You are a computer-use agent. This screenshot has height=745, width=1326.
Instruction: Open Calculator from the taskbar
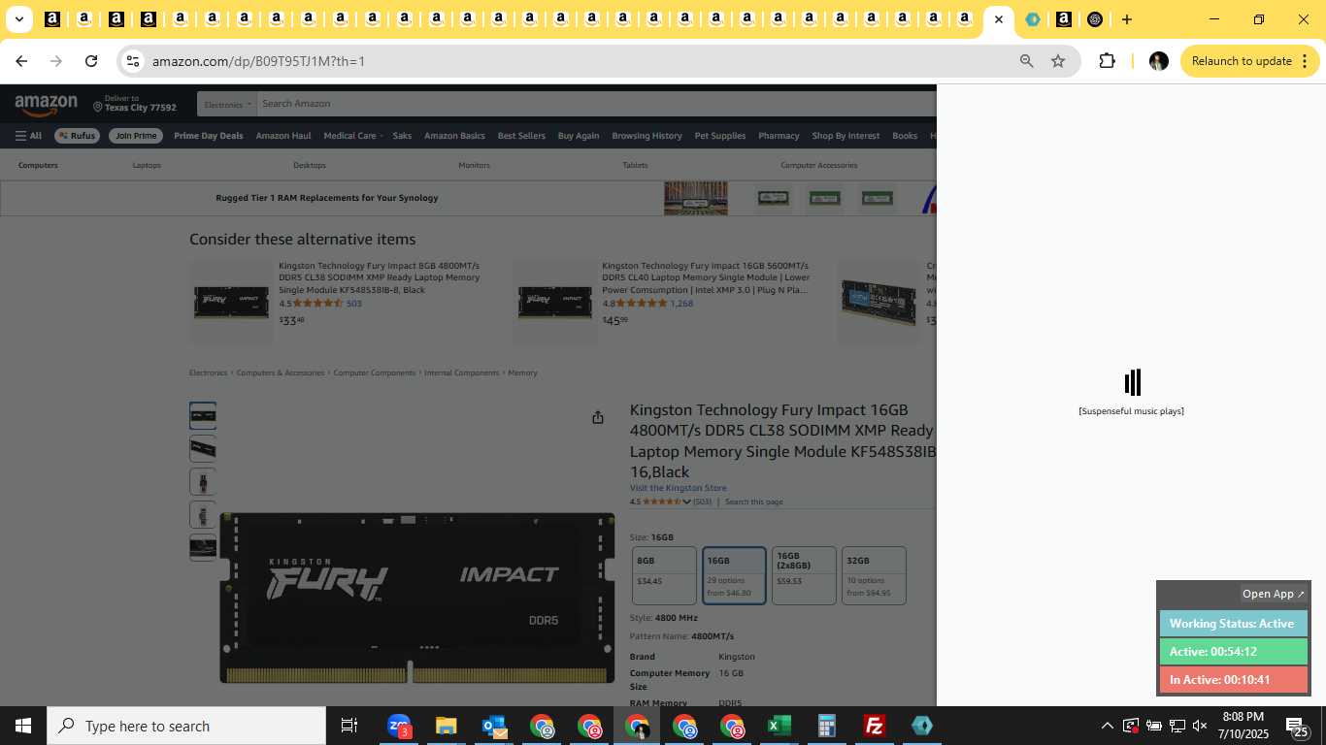click(x=826, y=726)
